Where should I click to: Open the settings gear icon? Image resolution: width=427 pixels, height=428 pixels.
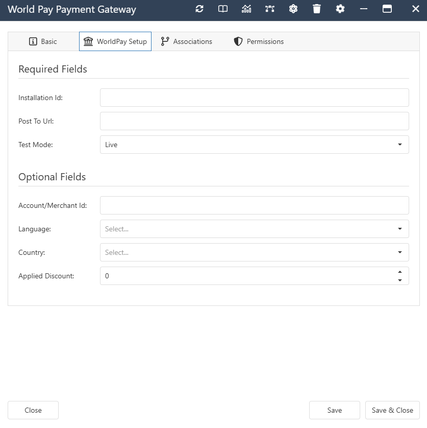340,9
